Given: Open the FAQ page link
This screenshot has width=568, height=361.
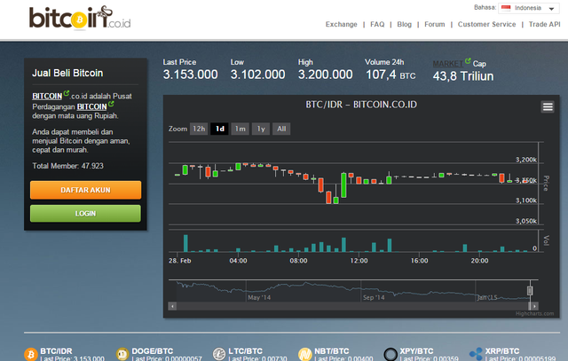Looking at the screenshot, I should pyautogui.click(x=377, y=24).
